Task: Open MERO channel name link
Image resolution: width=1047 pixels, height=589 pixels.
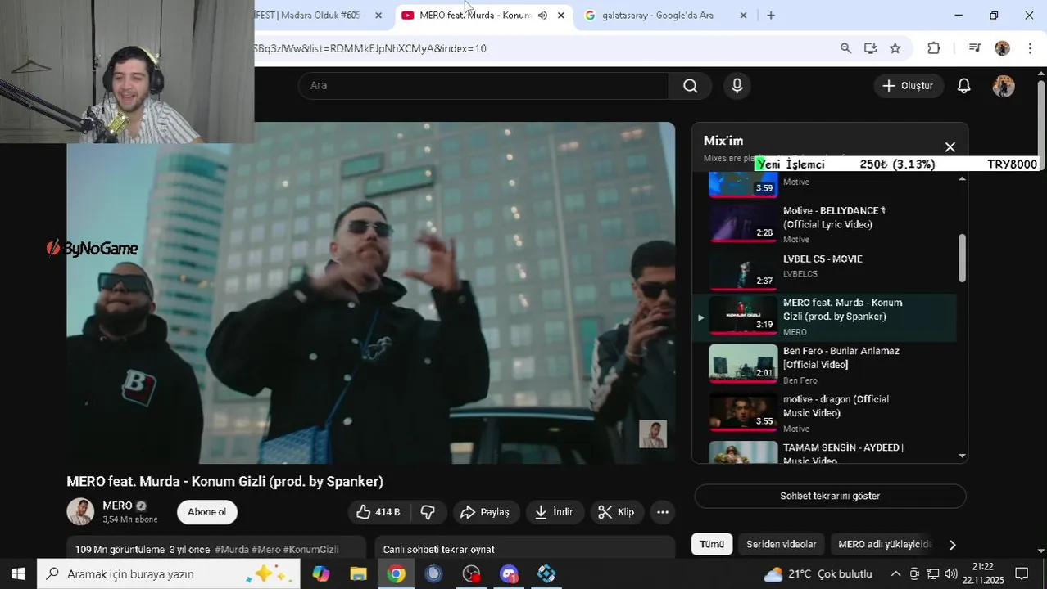Action: click(x=117, y=506)
